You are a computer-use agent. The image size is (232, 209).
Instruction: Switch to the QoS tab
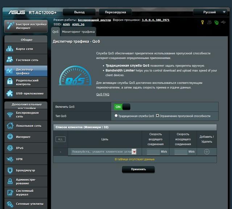[55, 32]
